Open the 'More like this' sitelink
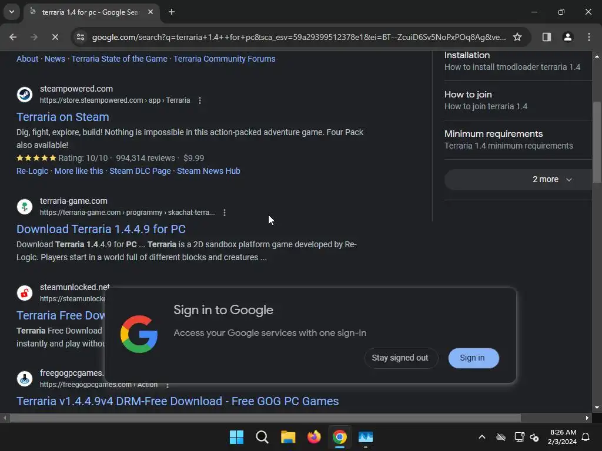Image resolution: width=602 pixels, height=451 pixels. point(79,171)
